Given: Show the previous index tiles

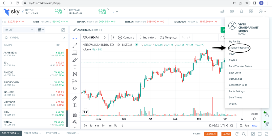Looking at the screenshot, I should (23, 12).
